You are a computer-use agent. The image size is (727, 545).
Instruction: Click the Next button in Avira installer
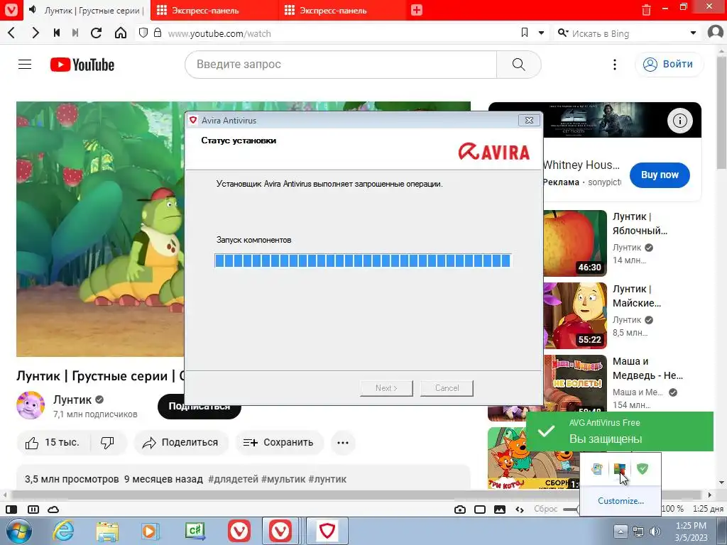[x=386, y=388]
